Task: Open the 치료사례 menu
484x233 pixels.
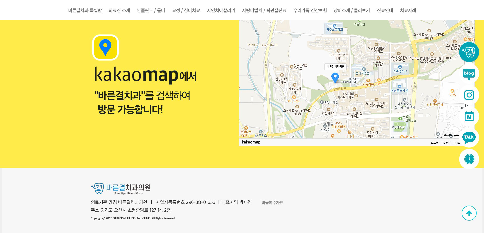Action: (408, 10)
